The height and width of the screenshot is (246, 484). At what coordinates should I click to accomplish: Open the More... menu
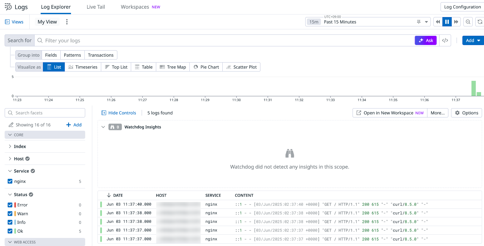[438, 113]
